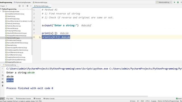The width and height of the screenshot is (182, 102).
Task: Open SecondLargestNumberinaList.py file
Action: point(17,48)
